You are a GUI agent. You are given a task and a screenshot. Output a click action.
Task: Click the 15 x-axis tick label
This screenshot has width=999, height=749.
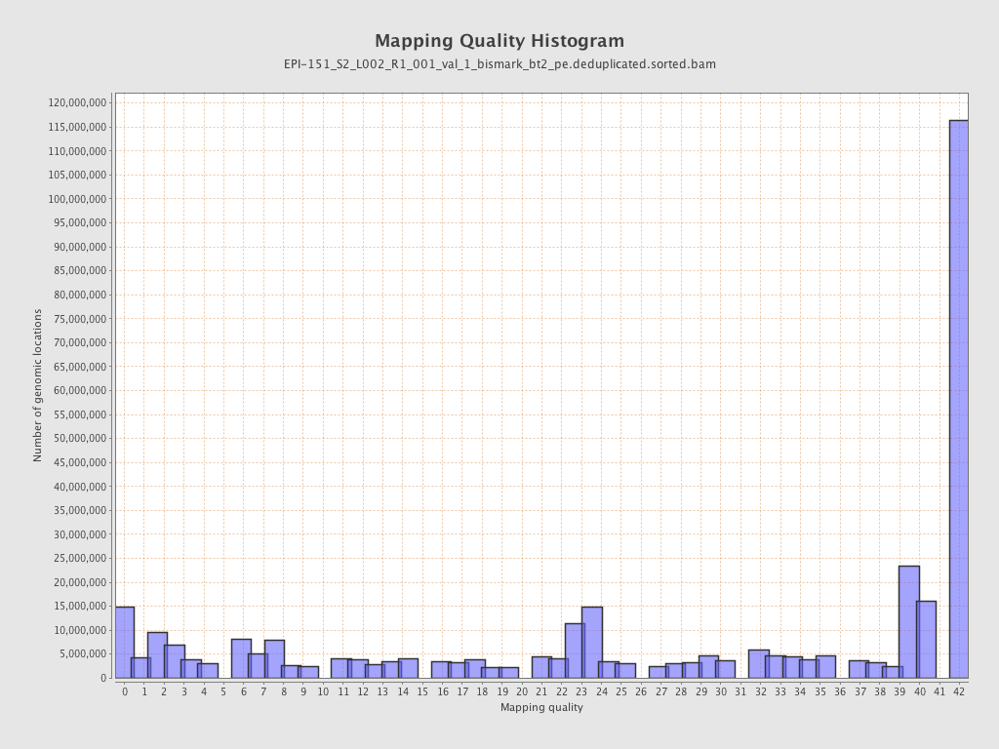coord(422,691)
